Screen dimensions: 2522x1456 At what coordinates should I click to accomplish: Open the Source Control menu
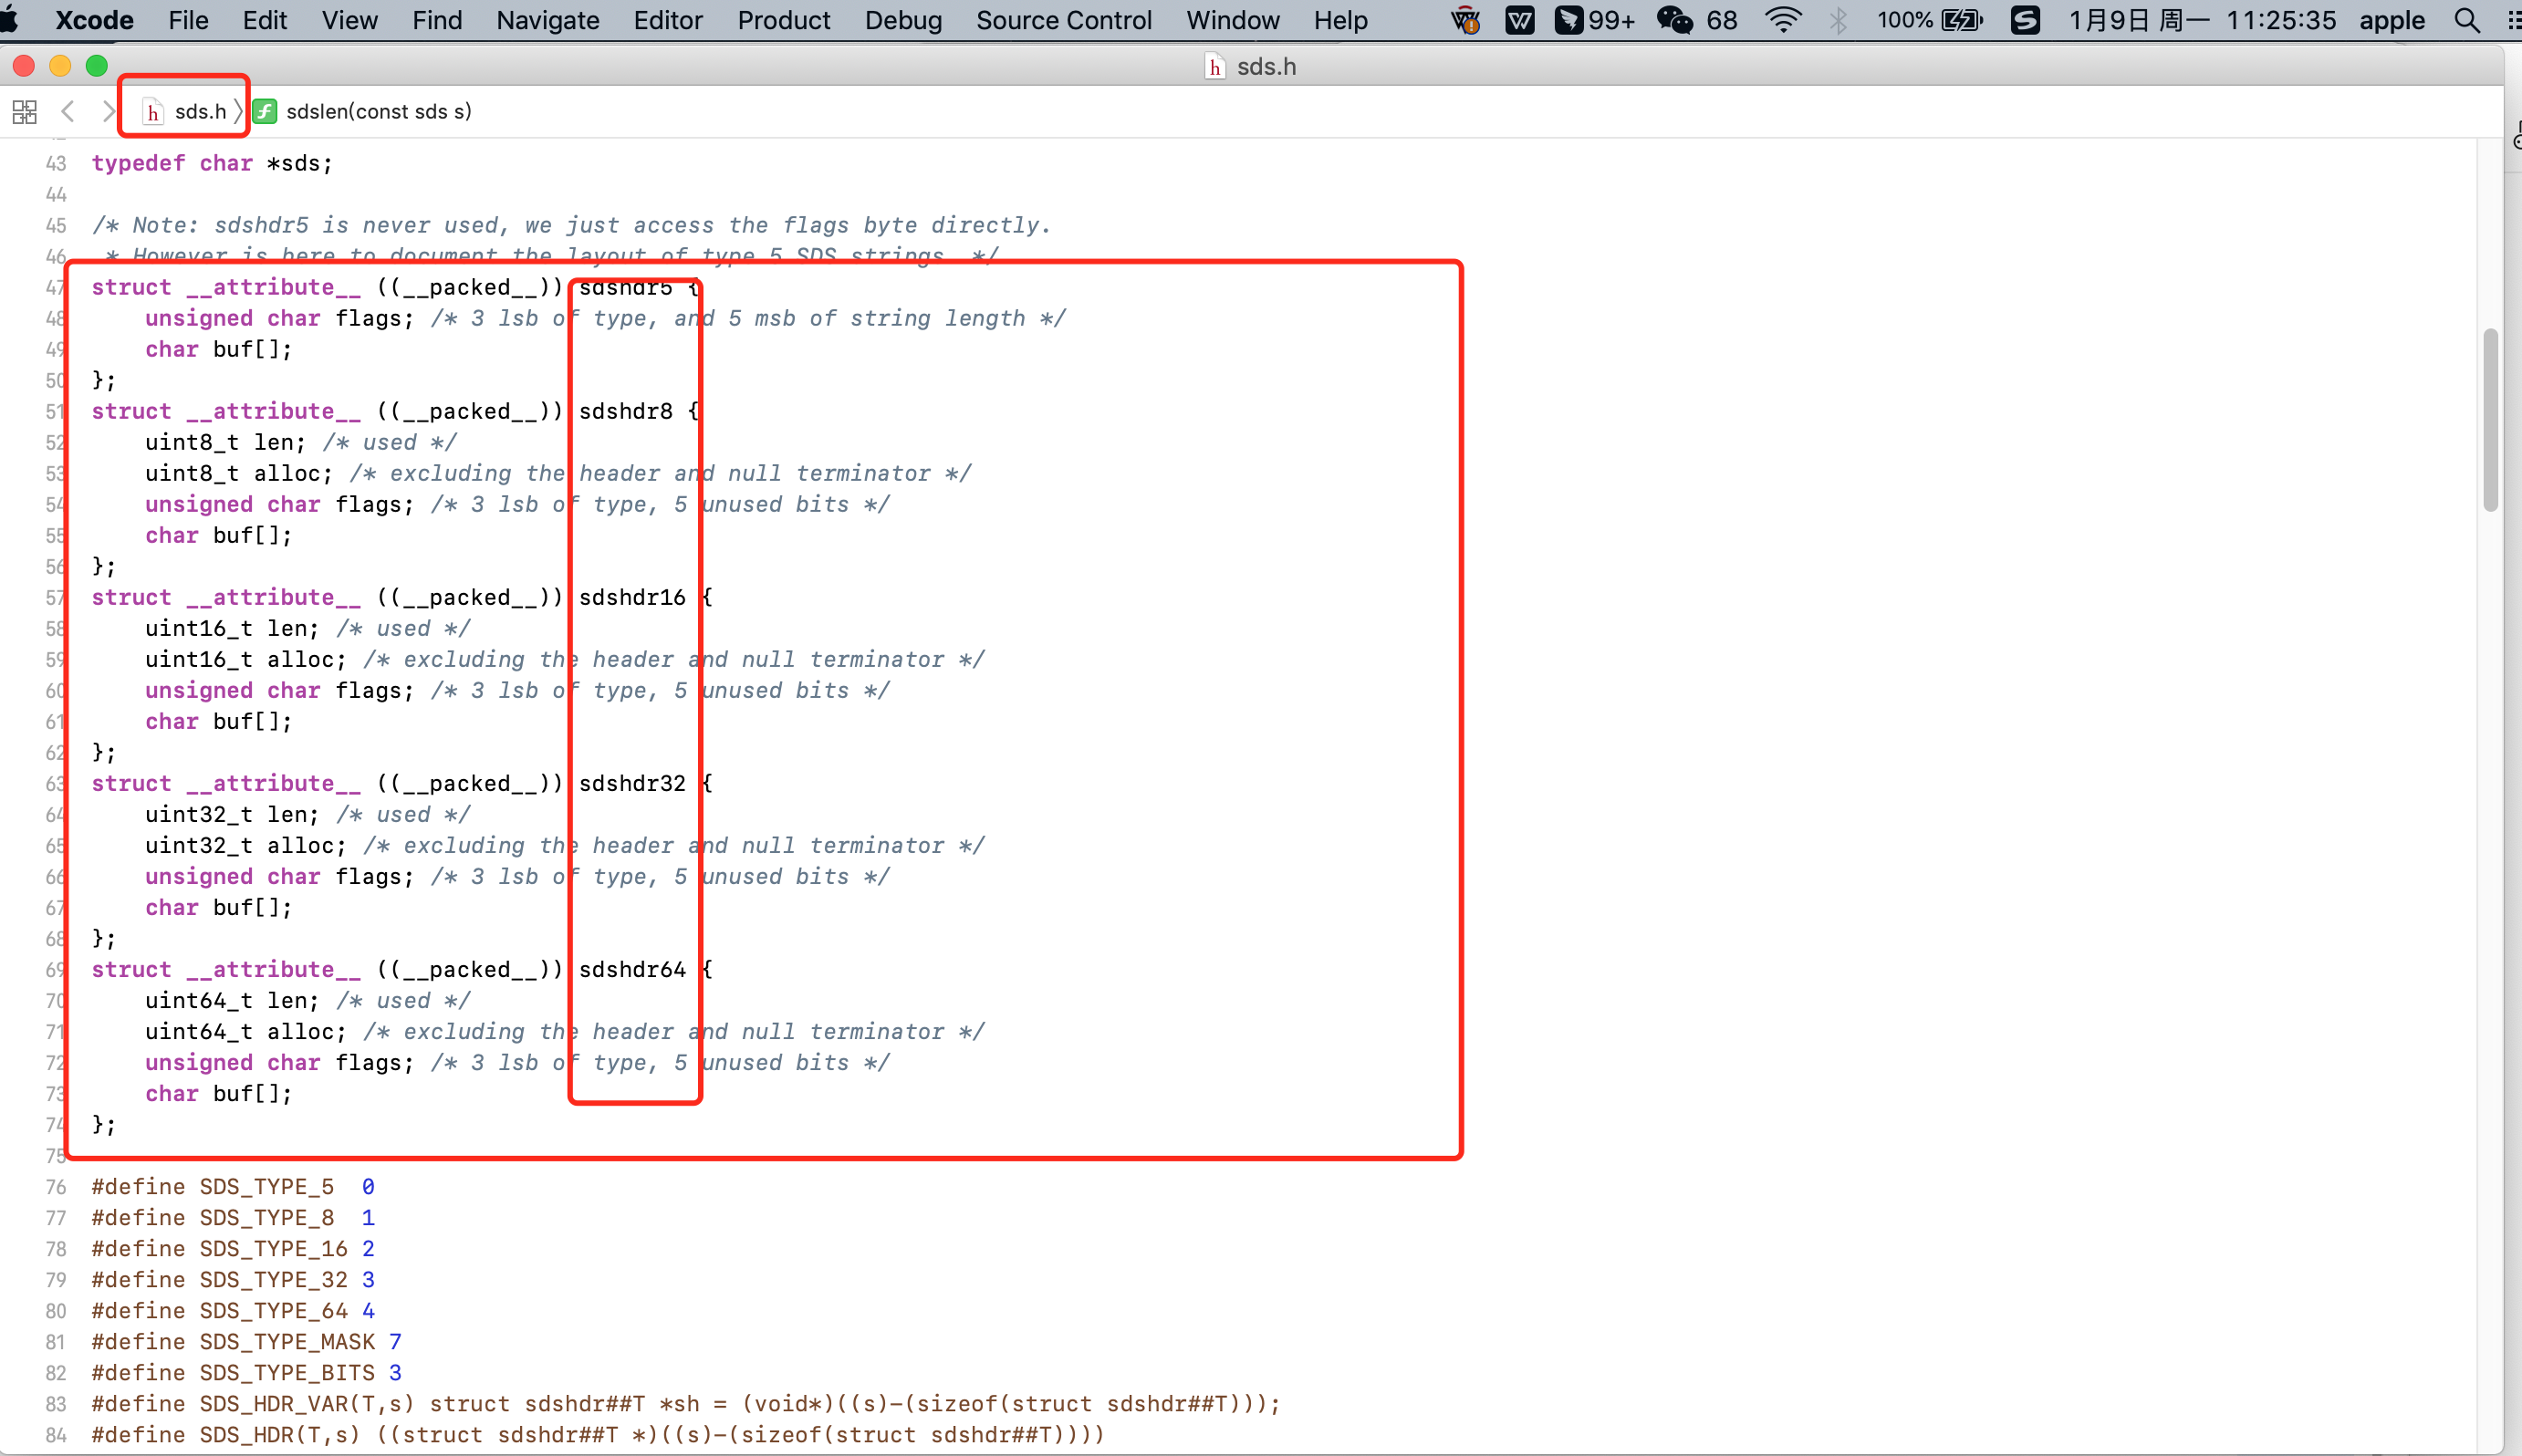1063,20
